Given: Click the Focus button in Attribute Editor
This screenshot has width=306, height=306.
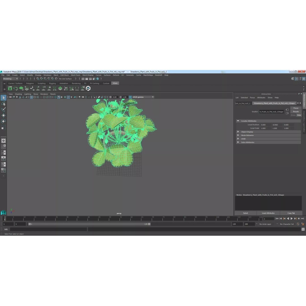Looking at the screenshot, I should (x=296, y=108).
